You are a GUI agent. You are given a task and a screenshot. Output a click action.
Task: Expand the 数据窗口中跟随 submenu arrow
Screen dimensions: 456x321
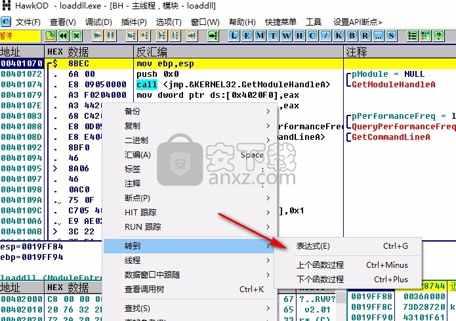click(x=268, y=275)
